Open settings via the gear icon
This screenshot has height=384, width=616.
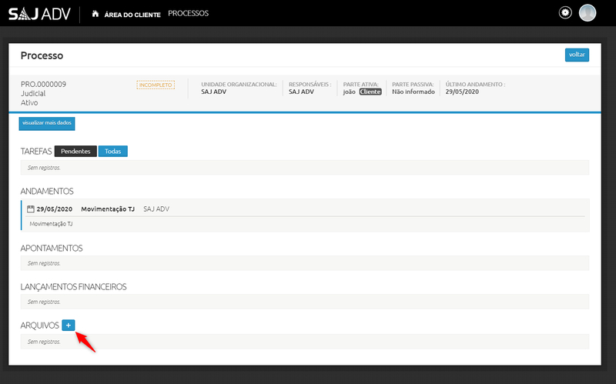coord(565,13)
